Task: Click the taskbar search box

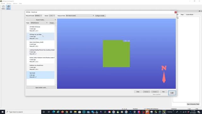Action: 23,112
